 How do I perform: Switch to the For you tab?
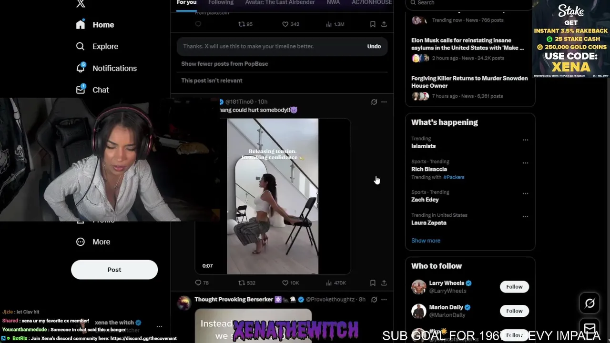(x=186, y=3)
